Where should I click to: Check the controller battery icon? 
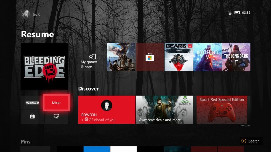coord(237,13)
